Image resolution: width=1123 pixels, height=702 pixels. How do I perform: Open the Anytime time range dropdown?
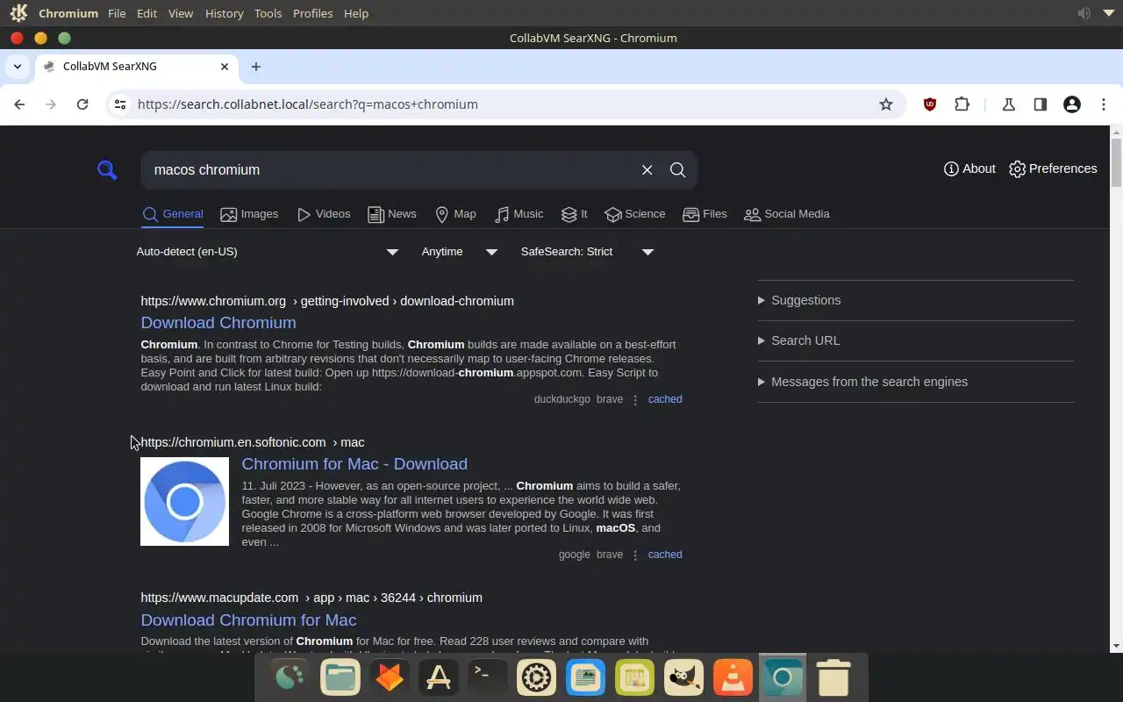pos(460,252)
